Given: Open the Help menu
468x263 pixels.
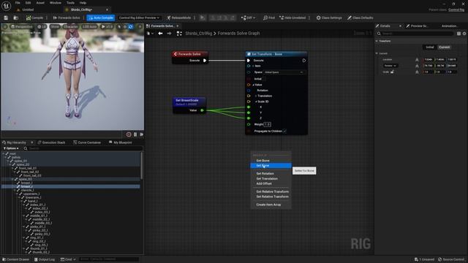Looking at the screenshot, I should tap(83, 3).
